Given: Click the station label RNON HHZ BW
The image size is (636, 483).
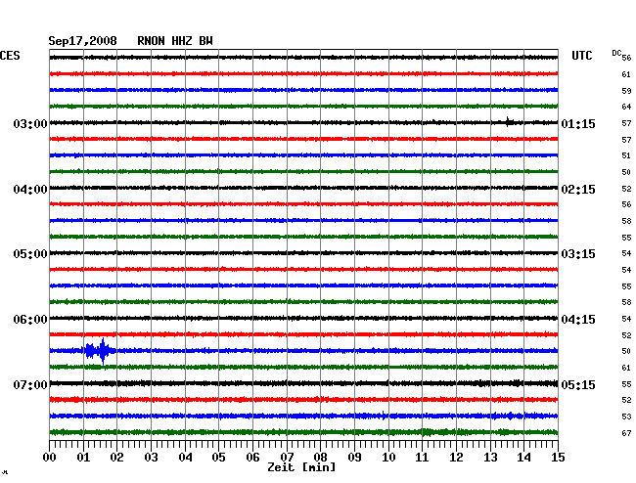Looking at the screenshot, I should (x=175, y=41).
